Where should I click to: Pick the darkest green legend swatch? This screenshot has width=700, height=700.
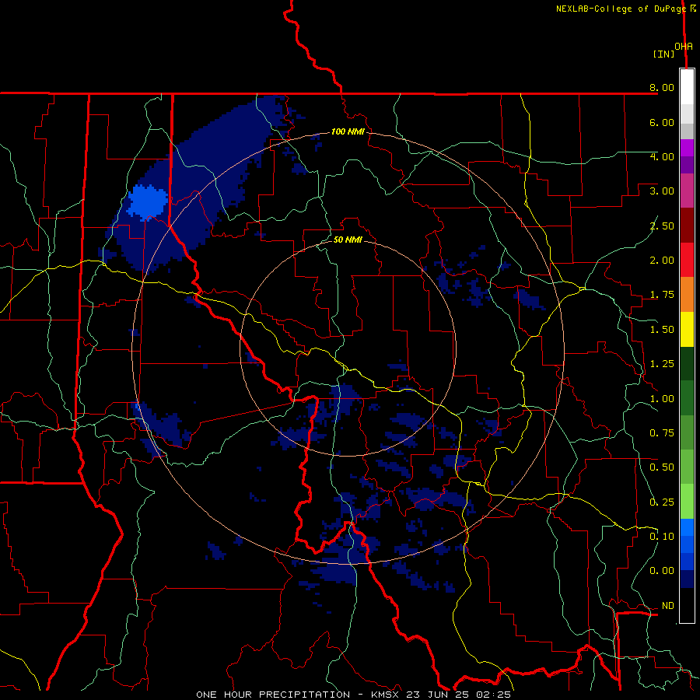(687, 364)
